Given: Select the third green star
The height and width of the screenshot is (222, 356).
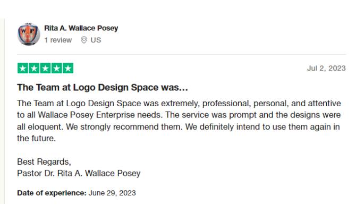Looking at the screenshot, I should coord(45,68).
